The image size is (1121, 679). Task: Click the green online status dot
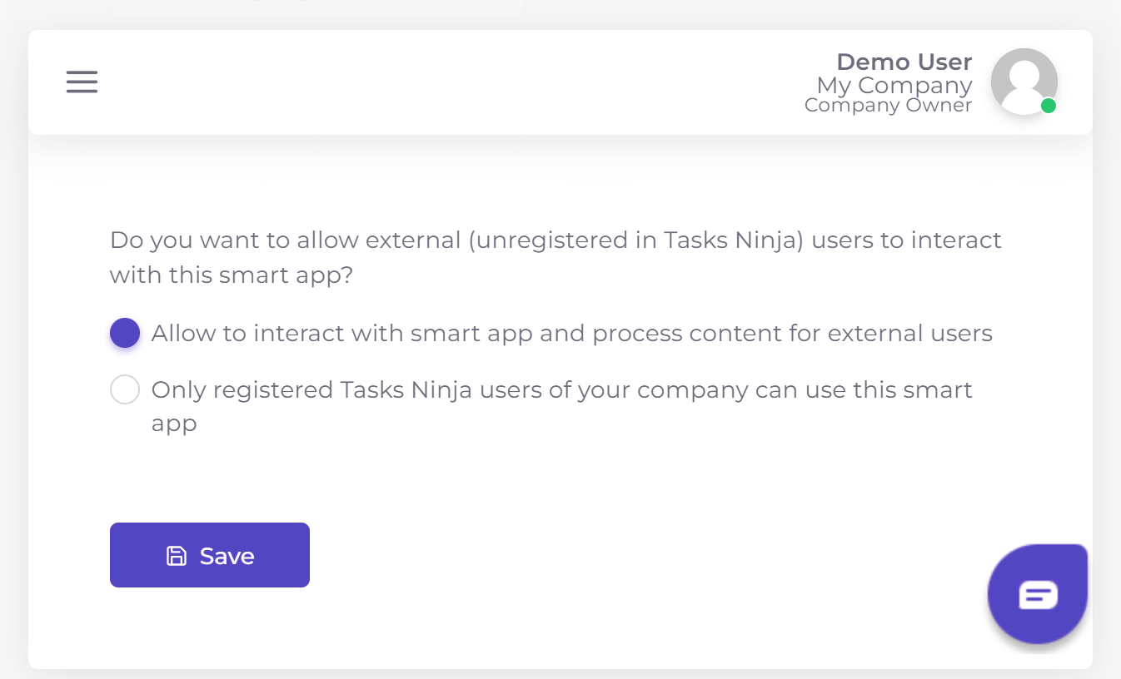(1049, 106)
